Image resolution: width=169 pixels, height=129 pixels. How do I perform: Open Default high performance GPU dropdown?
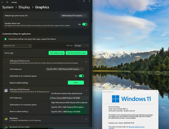coord(74,16)
